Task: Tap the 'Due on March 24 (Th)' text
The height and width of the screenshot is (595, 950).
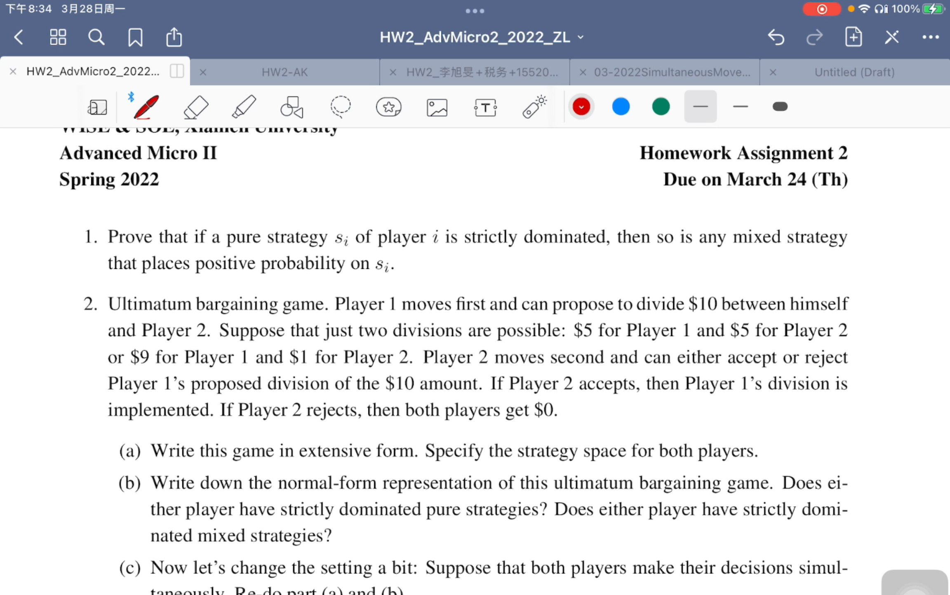Action: pyautogui.click(x=755, y=179)
